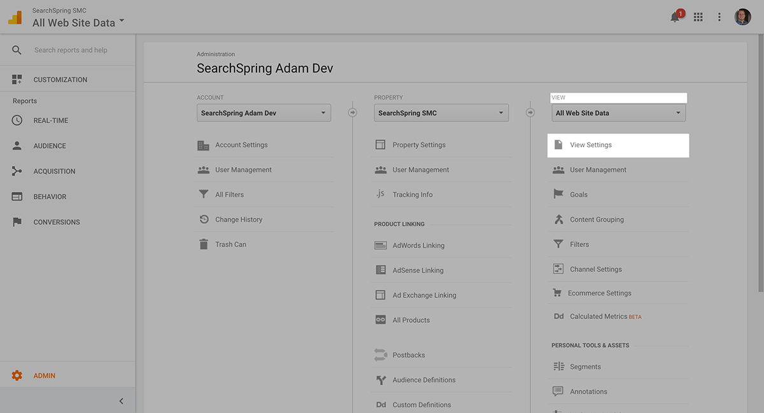Open the Real-Time reports menu
764x413 pixels.
(x=51, y=121)
